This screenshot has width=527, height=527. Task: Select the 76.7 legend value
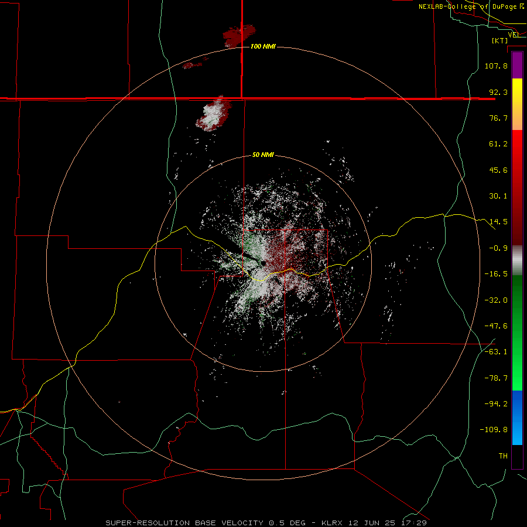click(x=498, y=118)
